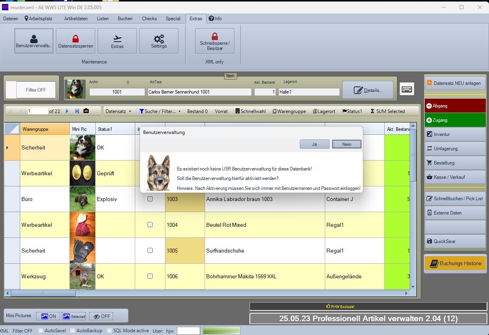Open the on-screen keyboard icon
This screenshot has width=489, height=335.
(407, 89)
